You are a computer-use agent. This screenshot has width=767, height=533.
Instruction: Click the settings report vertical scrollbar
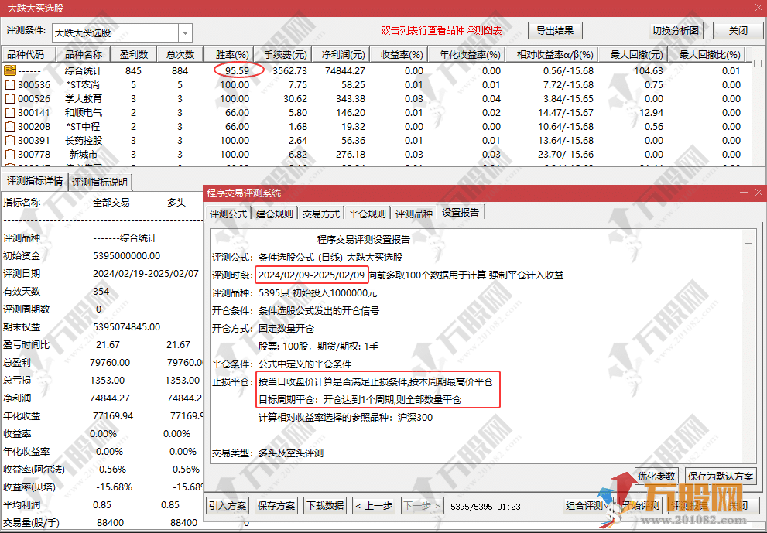pyautogui.click(x=748, y=296)
